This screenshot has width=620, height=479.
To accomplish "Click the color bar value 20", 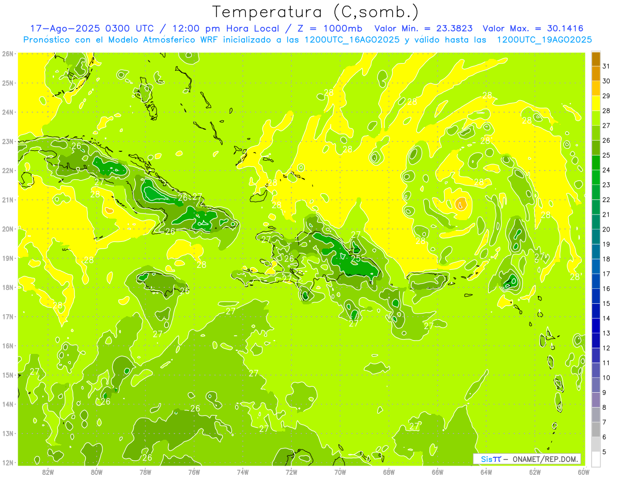I will (607, 229).
